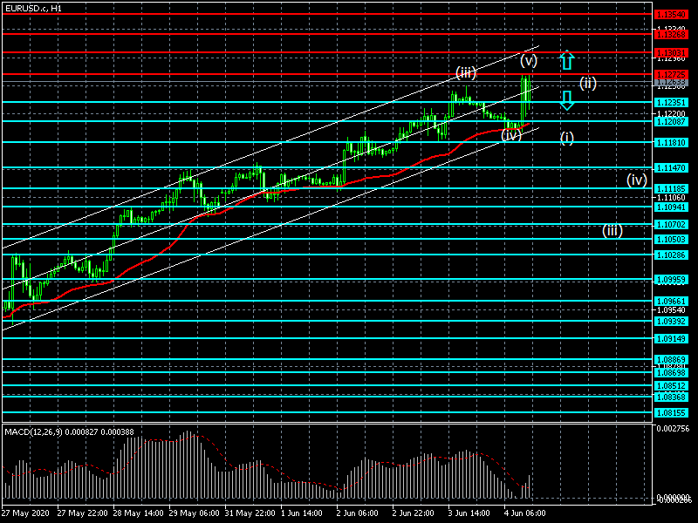The width and height of the screenshot is (698, 523).
Task: Select the 1.08869 cyan price label
Action: coord(671,359)
